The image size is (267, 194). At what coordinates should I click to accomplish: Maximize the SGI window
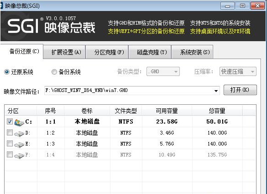(242, 6)
